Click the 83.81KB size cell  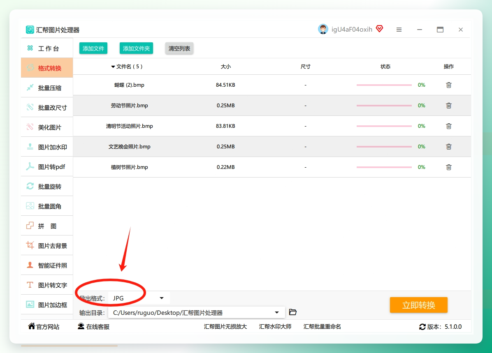tap(225, 126)
